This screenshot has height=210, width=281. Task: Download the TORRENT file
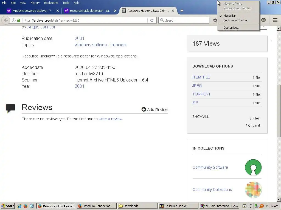[x=201, y=94]
